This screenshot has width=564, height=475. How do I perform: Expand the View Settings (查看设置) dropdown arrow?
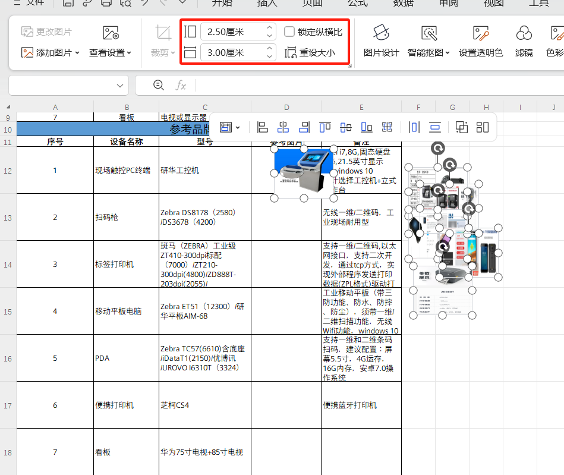click(x=129, y=53)
